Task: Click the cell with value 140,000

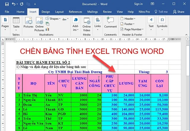Action: click(126, 109)
